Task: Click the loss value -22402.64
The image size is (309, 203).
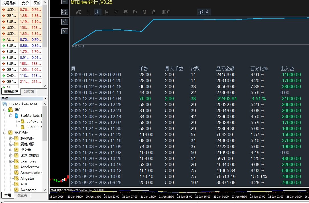Action: pyautogui.click(x=226, y=99)
